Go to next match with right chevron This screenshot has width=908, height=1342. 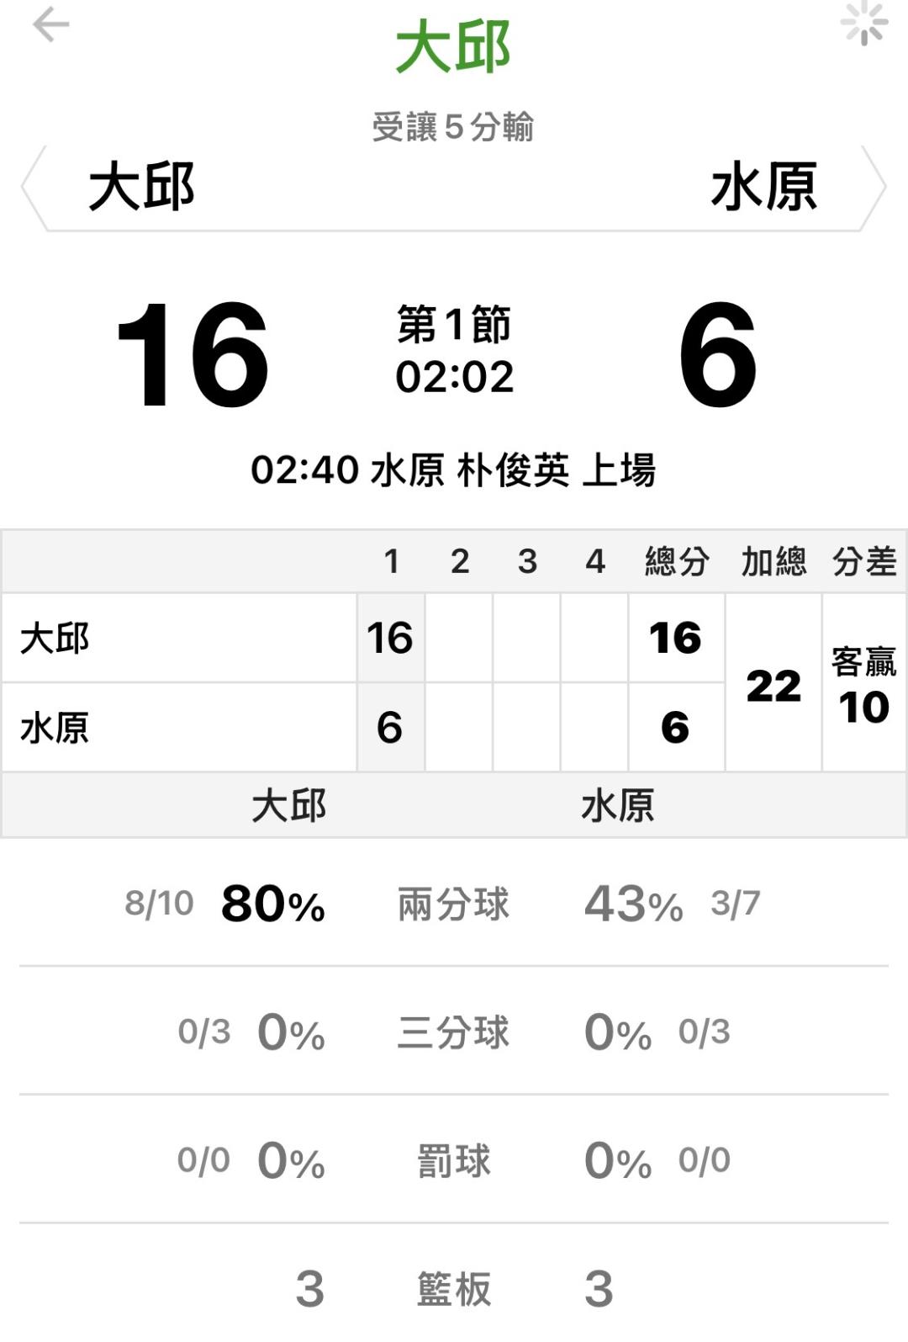[875, 187]
